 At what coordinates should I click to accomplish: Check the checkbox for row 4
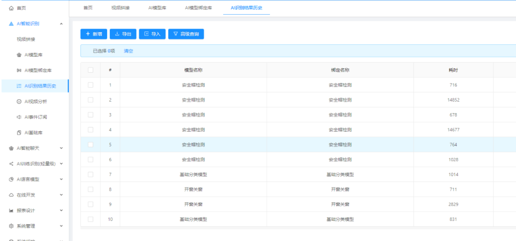[x=90, y=129]
